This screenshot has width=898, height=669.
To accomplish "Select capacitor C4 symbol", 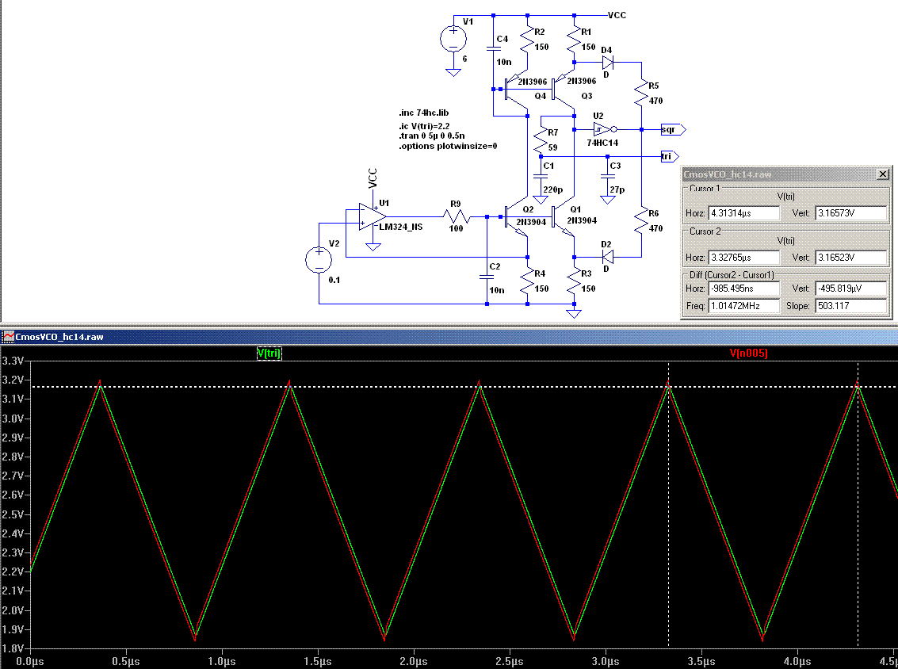I will (493, 48).
